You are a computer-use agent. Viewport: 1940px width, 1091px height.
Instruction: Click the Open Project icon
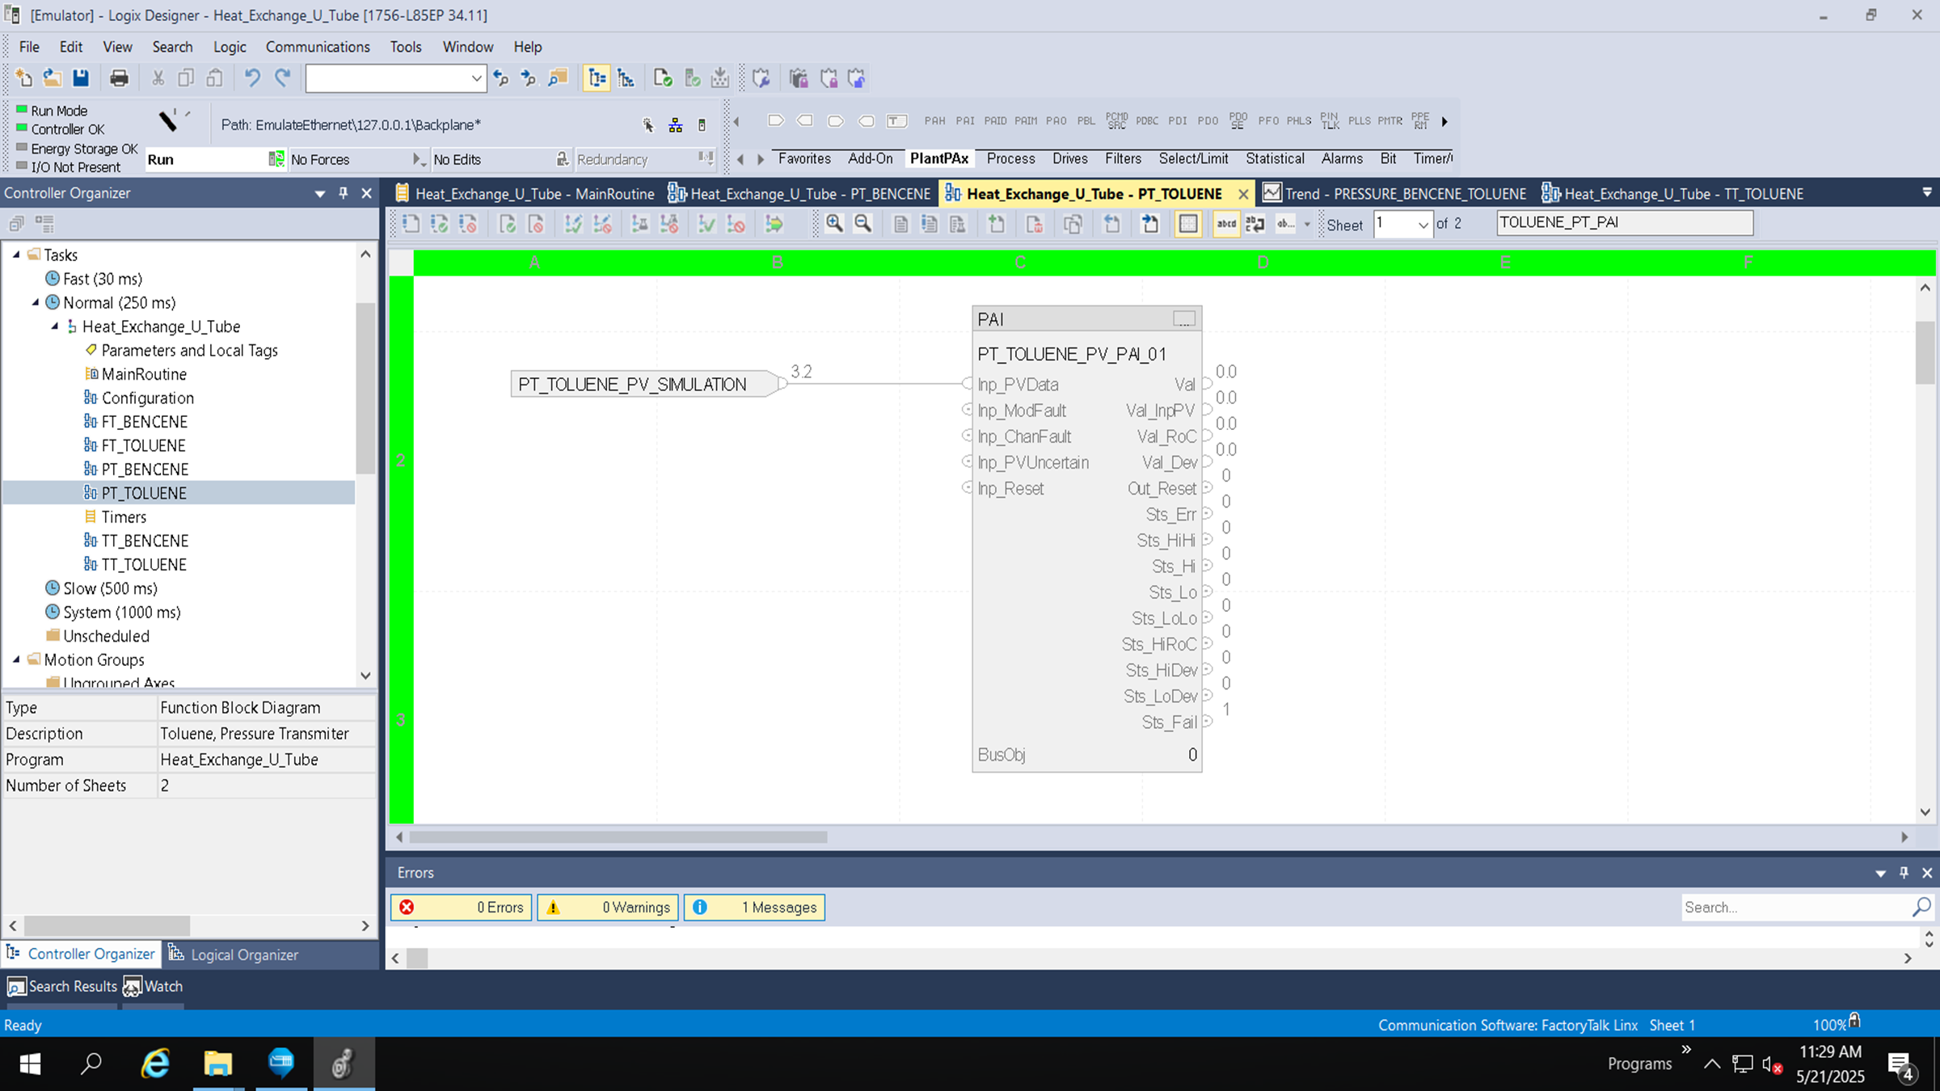pyautogui.click(x=52, y=78)
